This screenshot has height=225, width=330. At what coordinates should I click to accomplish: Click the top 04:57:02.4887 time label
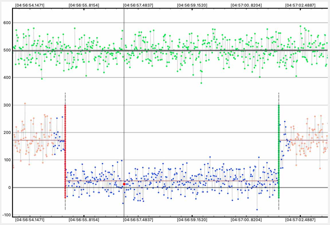[x=300, y=5]
